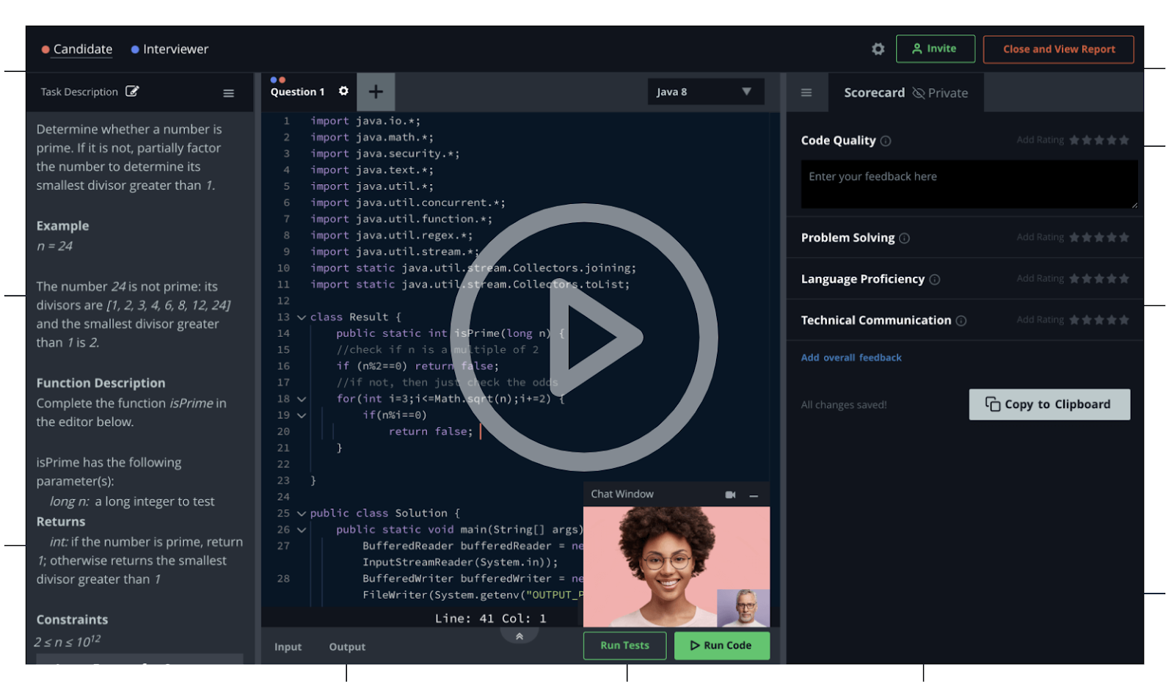Toggle the video camera in Chat Window

point(730,495)
